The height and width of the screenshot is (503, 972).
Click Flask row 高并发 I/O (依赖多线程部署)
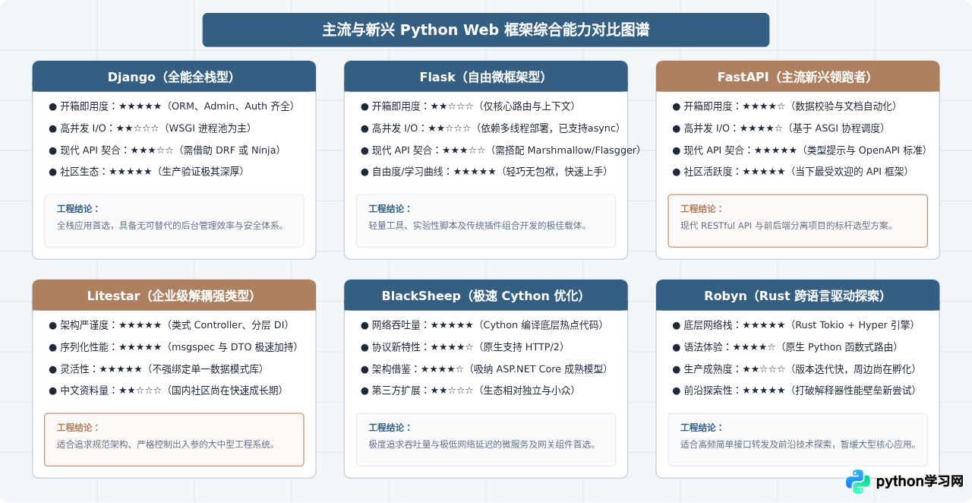click(x=494, y=128)
